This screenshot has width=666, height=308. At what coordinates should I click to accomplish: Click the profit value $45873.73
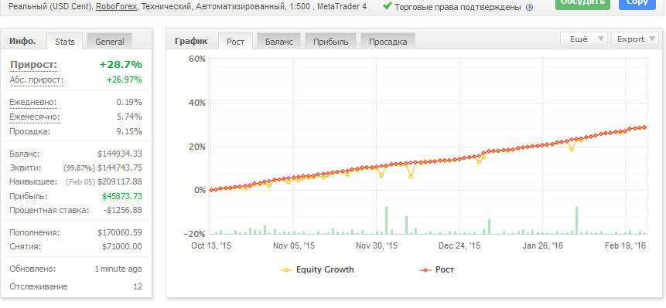[122, 196]
